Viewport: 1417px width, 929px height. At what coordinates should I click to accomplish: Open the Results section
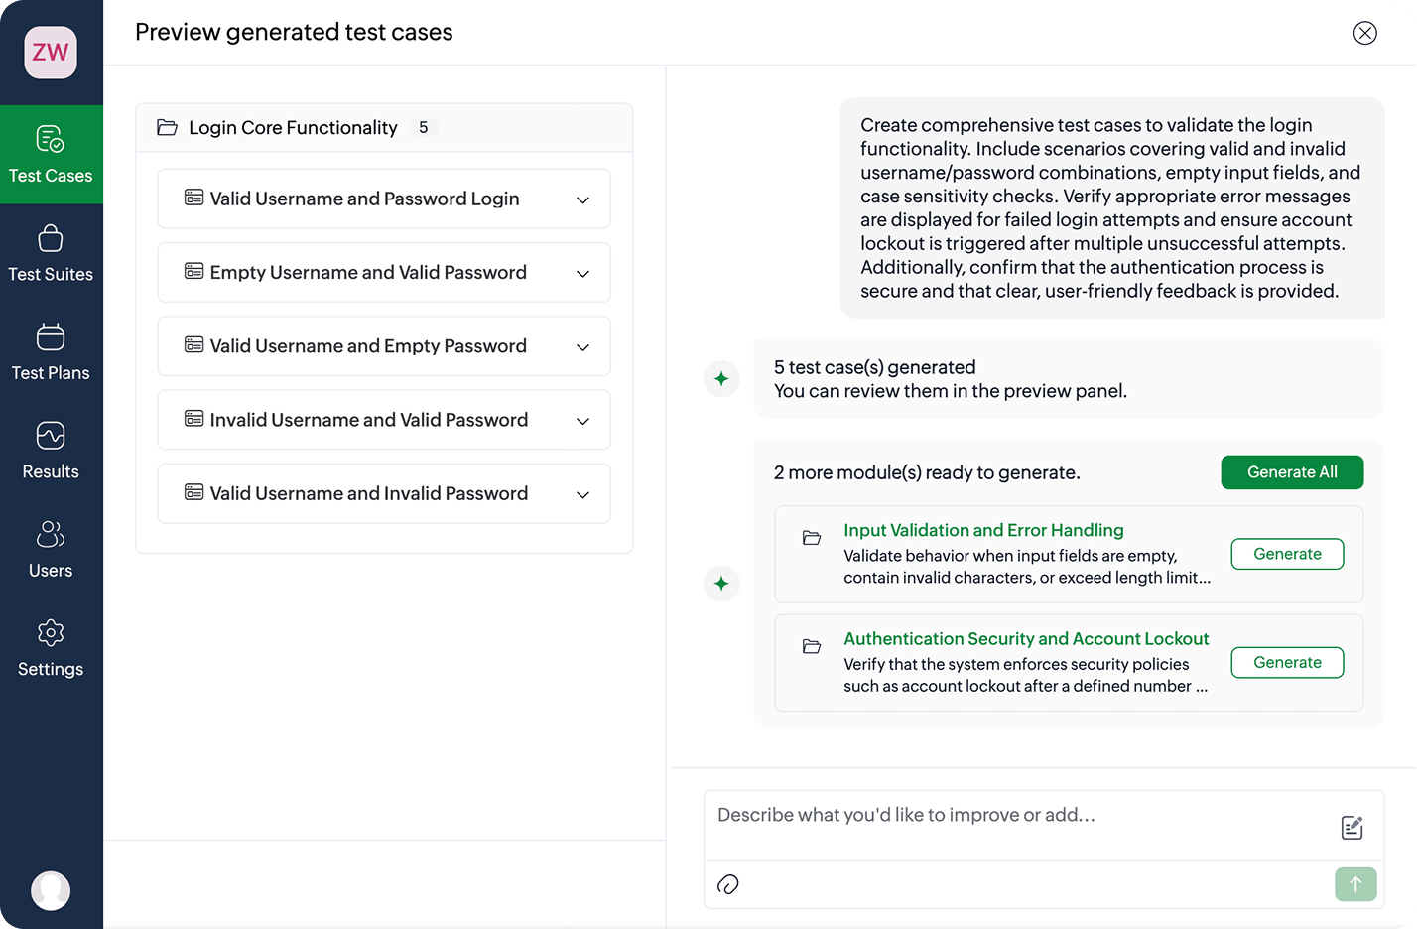[51, 452]
